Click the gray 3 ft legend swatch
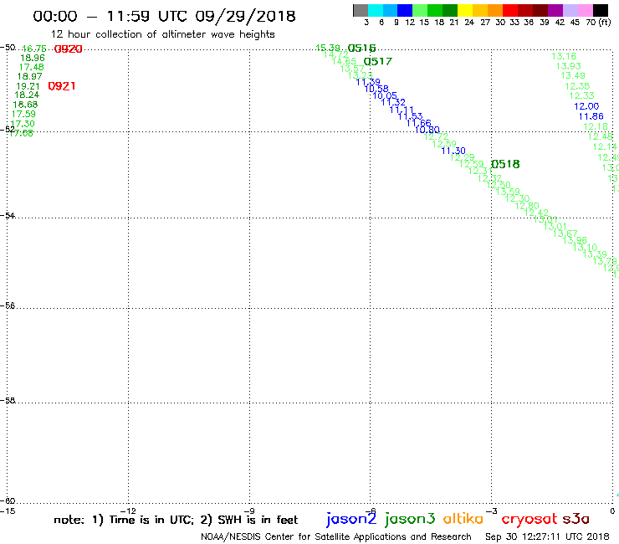This screenshot has width=619, height=544. tap(361, 10)
